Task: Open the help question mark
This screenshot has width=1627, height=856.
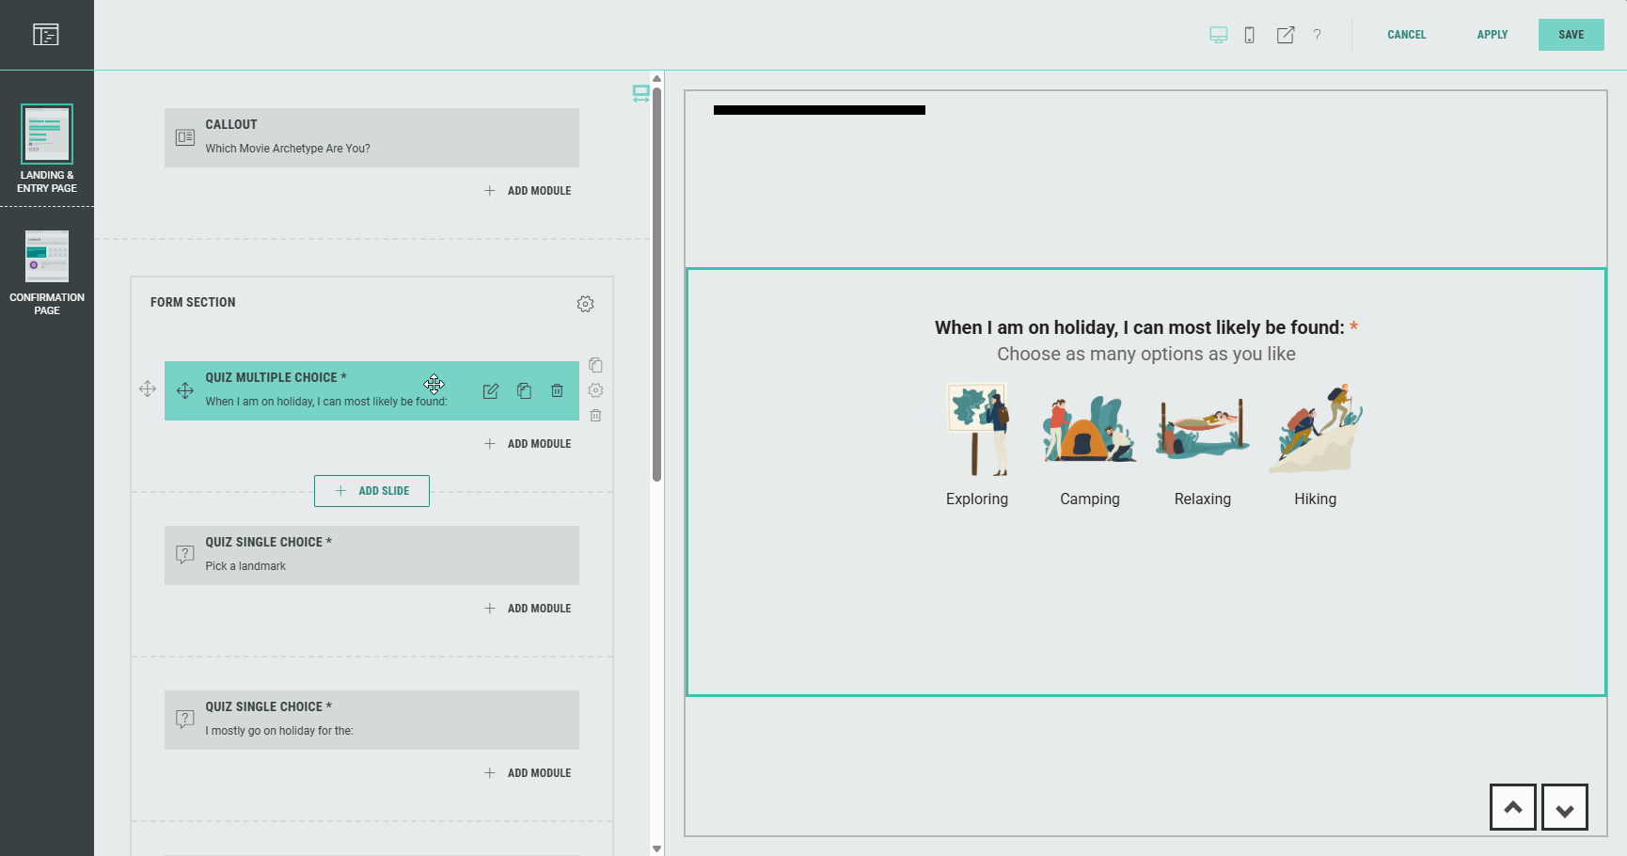Action: click(x=1317, y=35)
